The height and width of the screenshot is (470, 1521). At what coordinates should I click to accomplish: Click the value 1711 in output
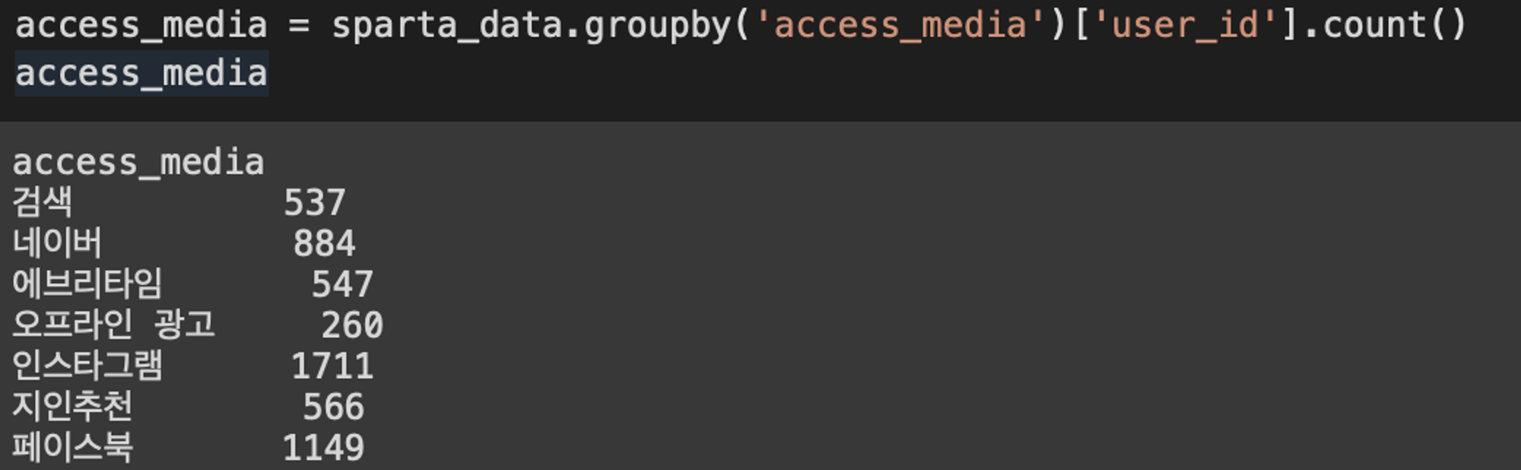point(332,367)
